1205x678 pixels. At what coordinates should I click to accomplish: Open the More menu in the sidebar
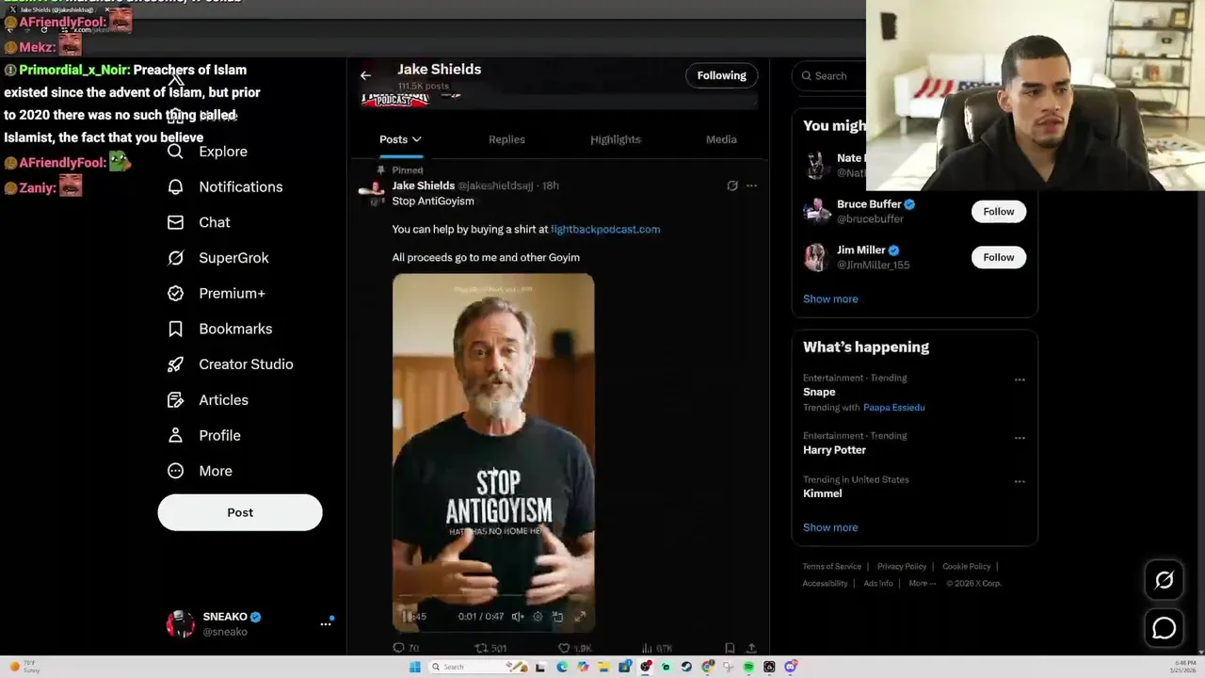(200, 471)
